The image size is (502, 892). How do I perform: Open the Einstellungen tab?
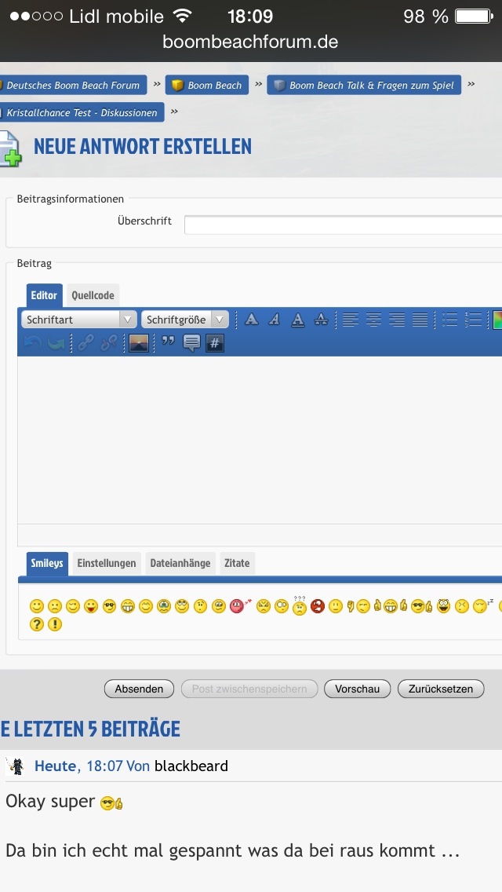[106, 563]
